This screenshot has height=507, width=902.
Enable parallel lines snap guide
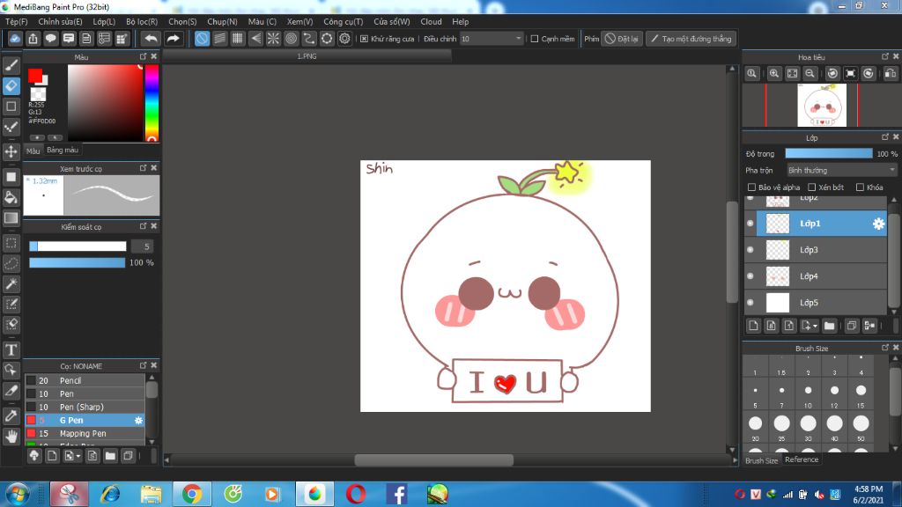tap(219, 39)
